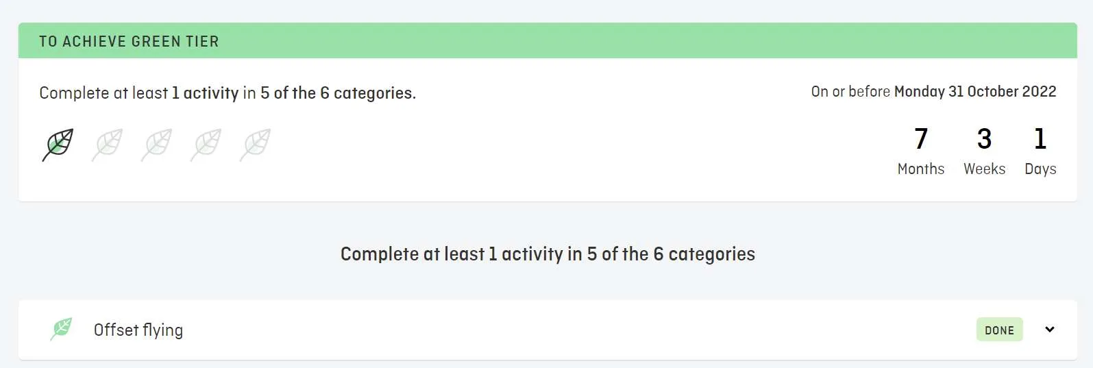Click the number 7 in the countdown
This screenshot has height=368, width=1093.
[x=921, y=139]
